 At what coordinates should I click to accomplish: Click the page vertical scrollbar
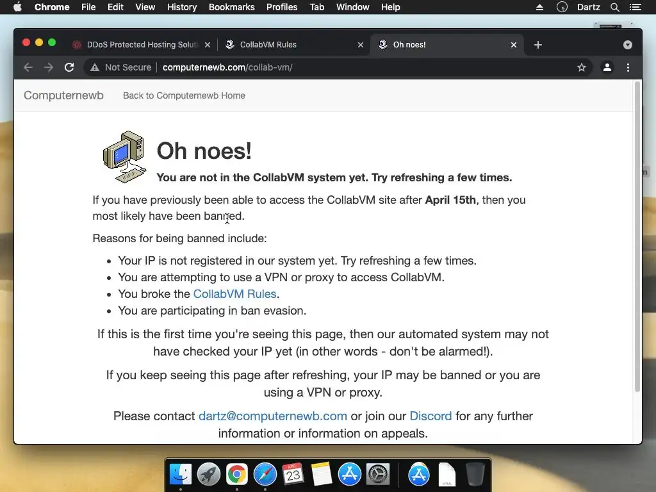(637, 237)
